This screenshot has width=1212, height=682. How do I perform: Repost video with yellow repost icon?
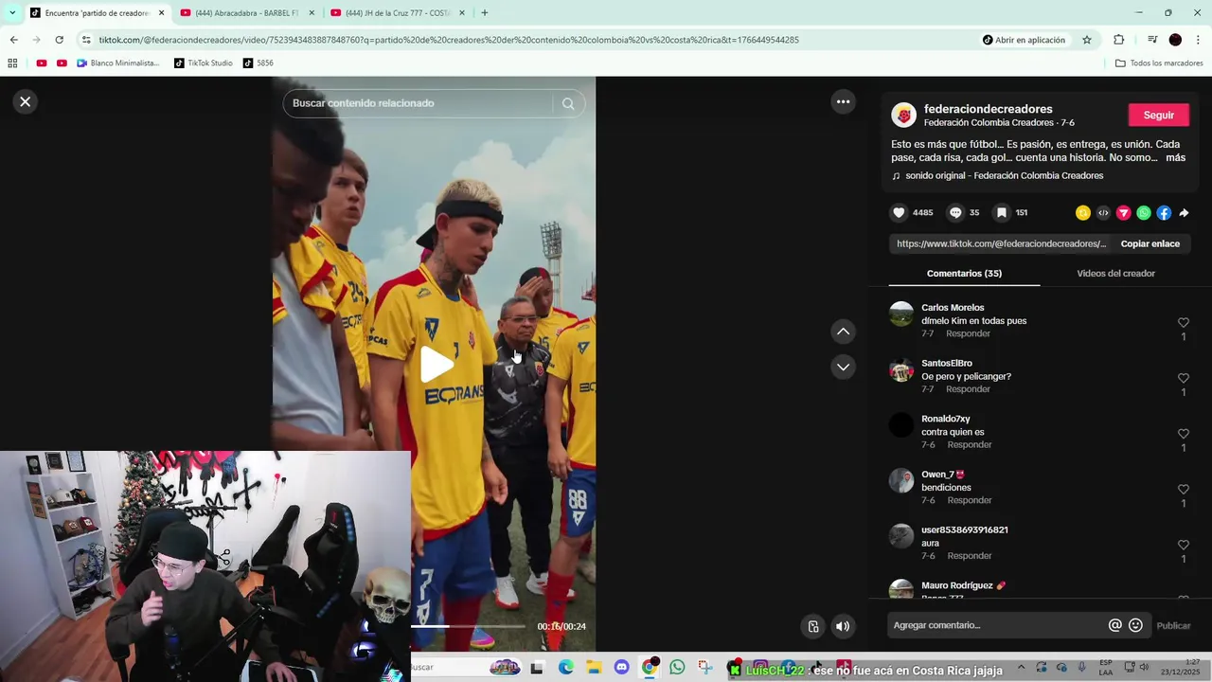1083,213
